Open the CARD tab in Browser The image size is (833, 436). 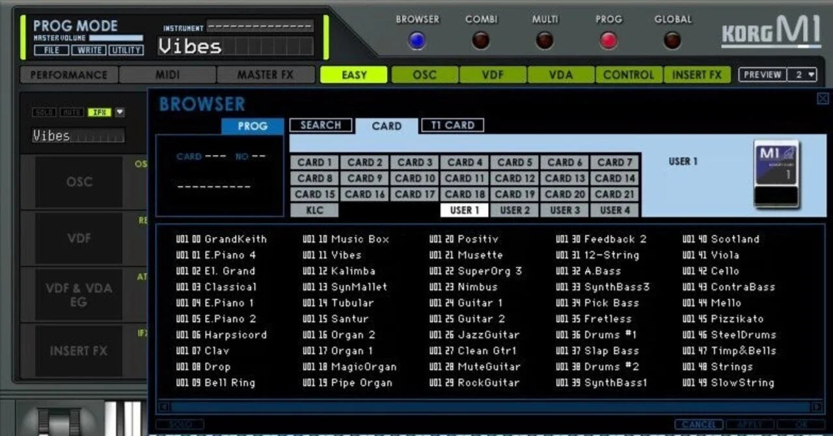pos(387,126)
